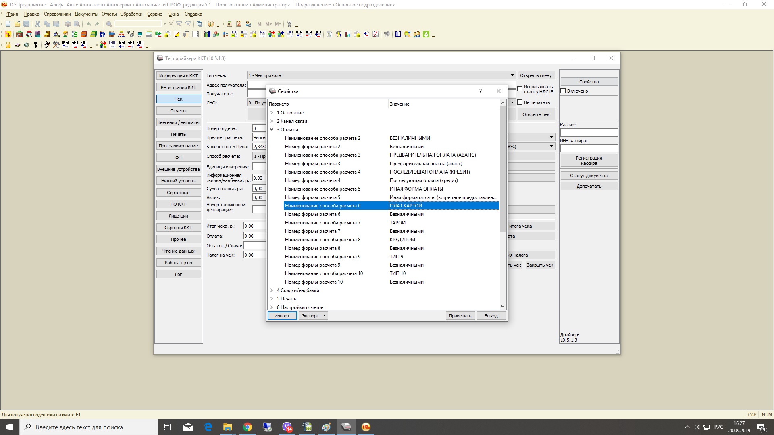Click the car icon in third toolbar row
The image size is (774, 435).
point(17,45)
